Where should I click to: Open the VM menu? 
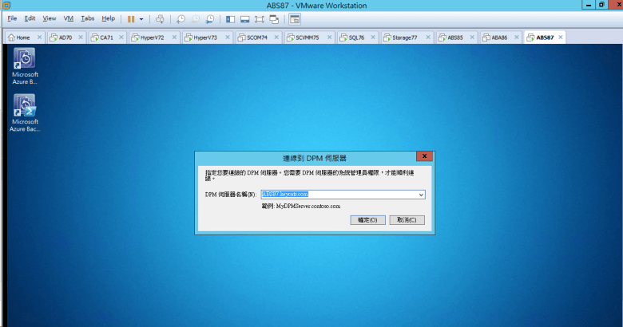click(68, 18)
